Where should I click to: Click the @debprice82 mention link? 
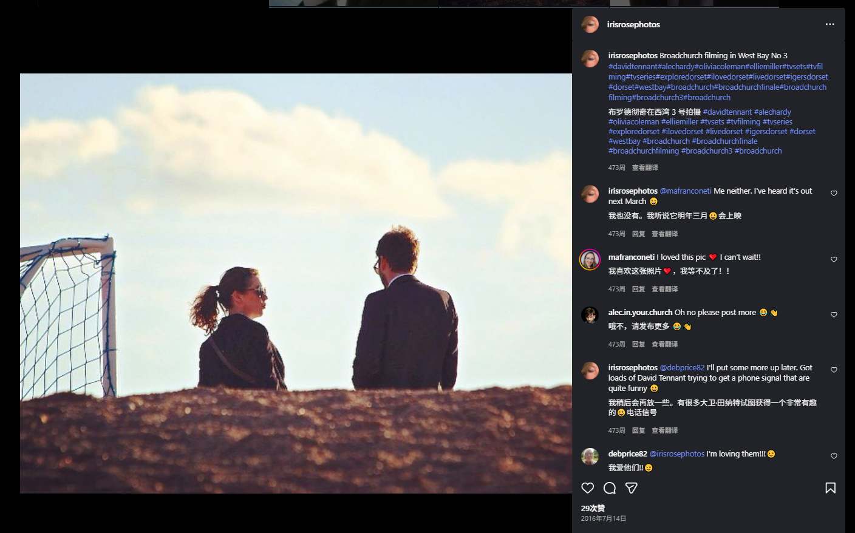pyautogui.click(x=682, y=368)
